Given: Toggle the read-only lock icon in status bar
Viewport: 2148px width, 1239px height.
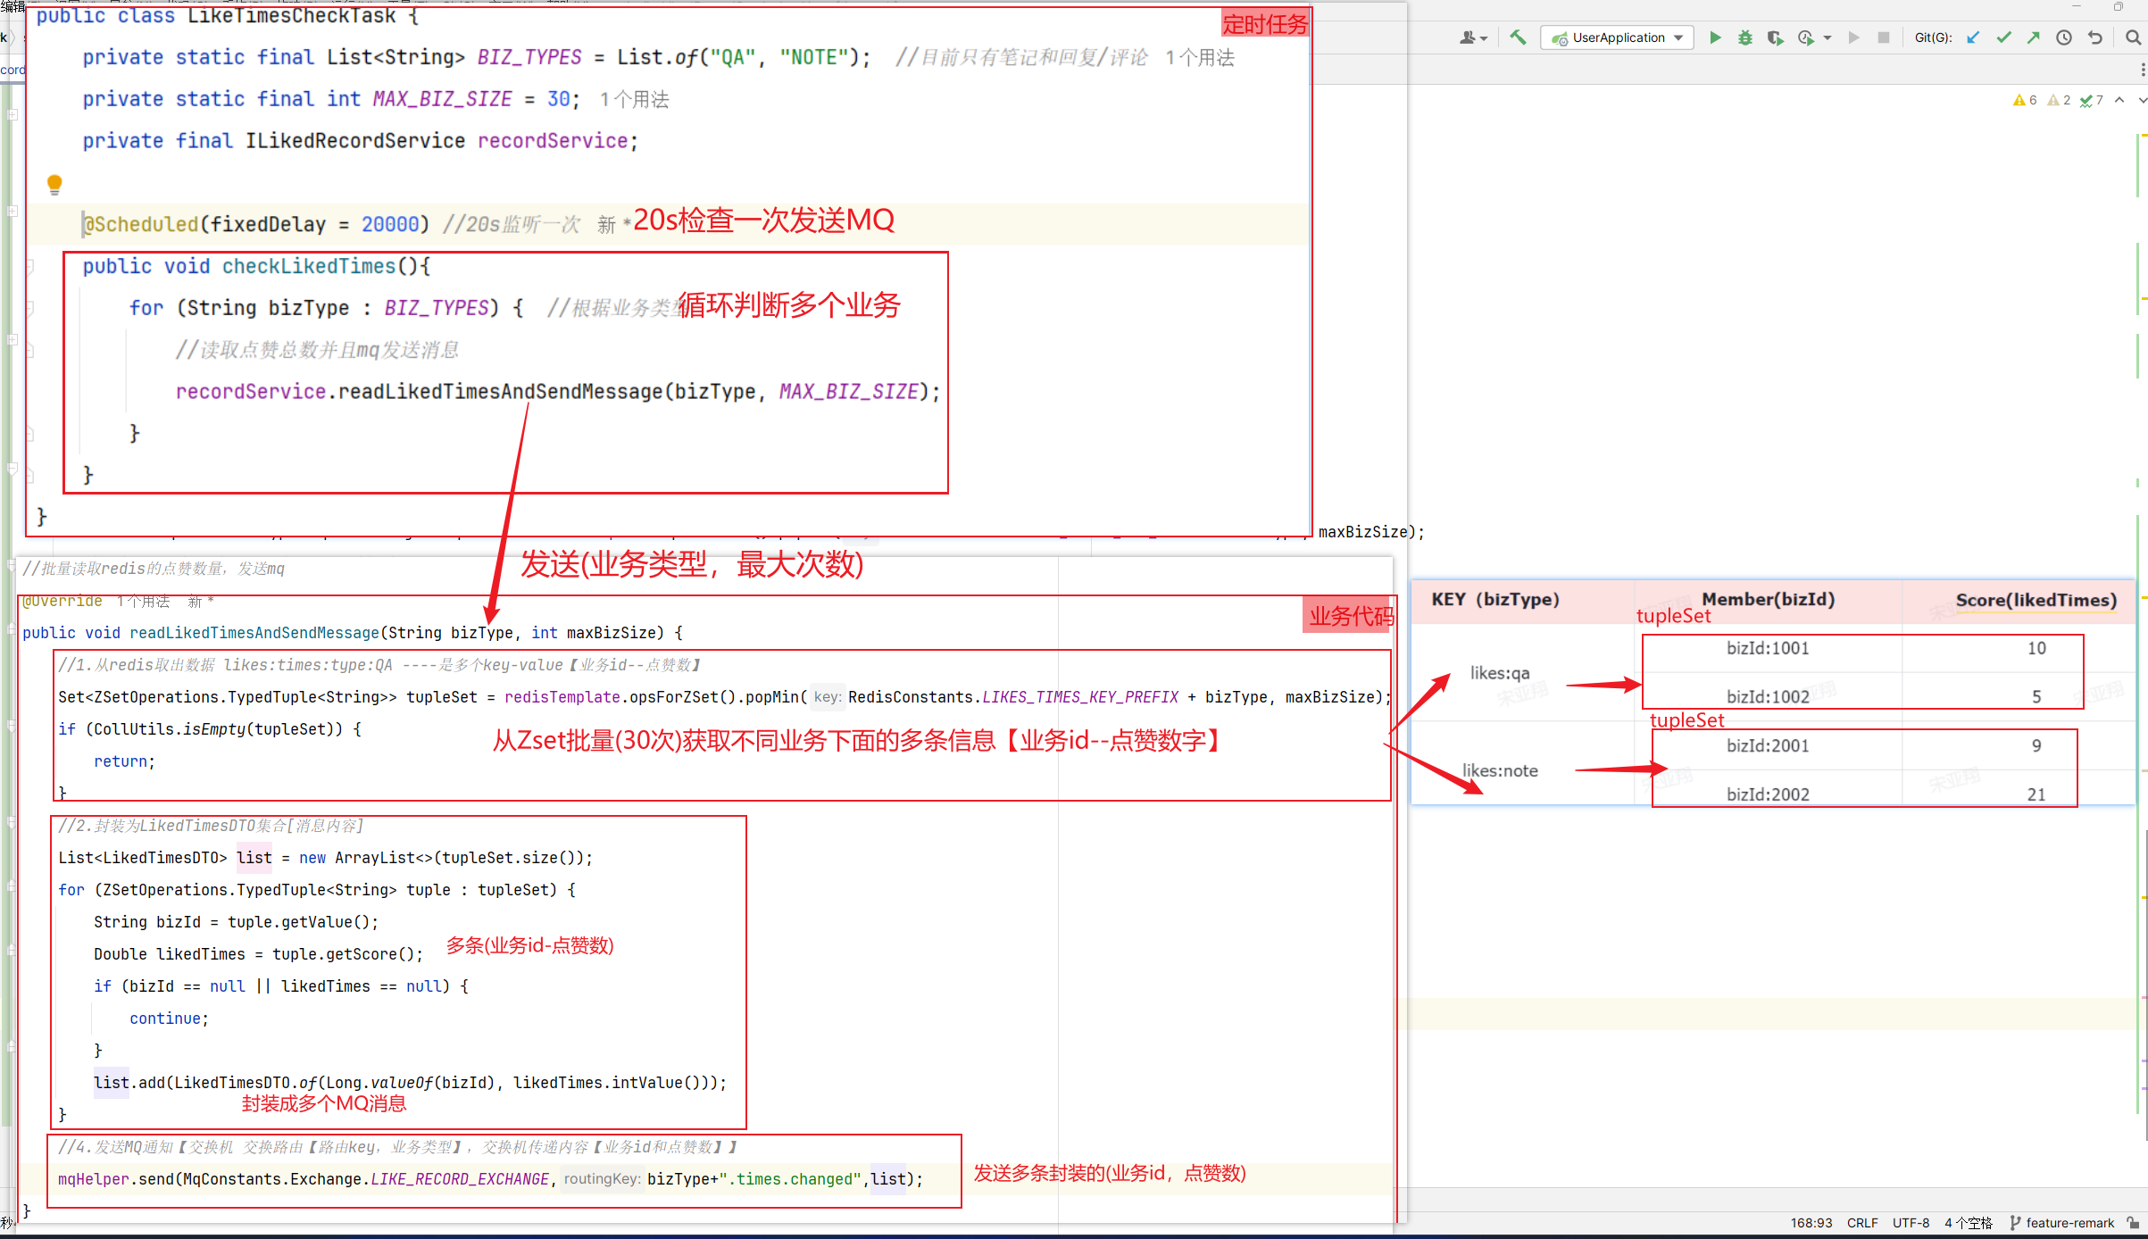Looking at the screenshot, I should pos(2133,1223).
